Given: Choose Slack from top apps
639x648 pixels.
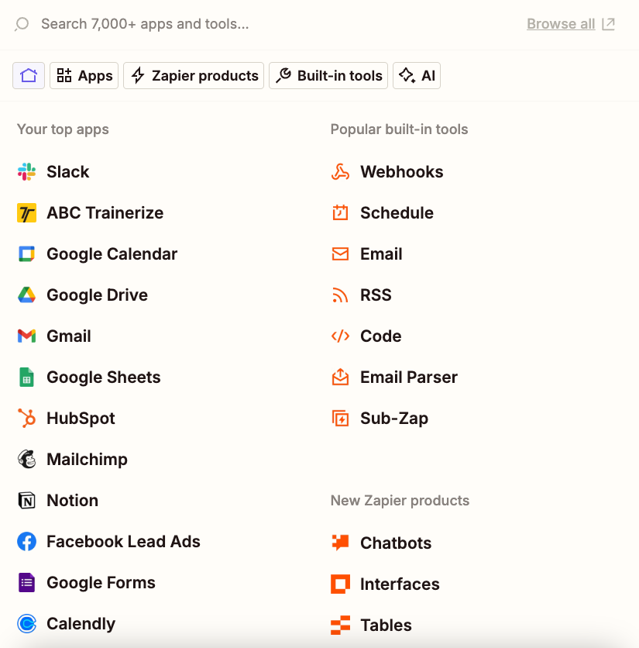Looking at the screenshot, I should 67,172.
